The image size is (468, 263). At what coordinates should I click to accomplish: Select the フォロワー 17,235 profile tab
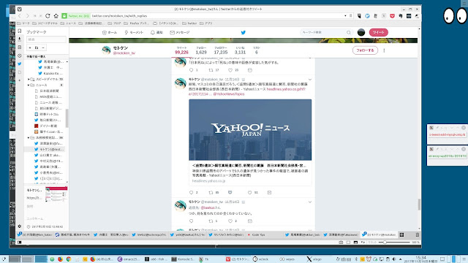(221, 50)
